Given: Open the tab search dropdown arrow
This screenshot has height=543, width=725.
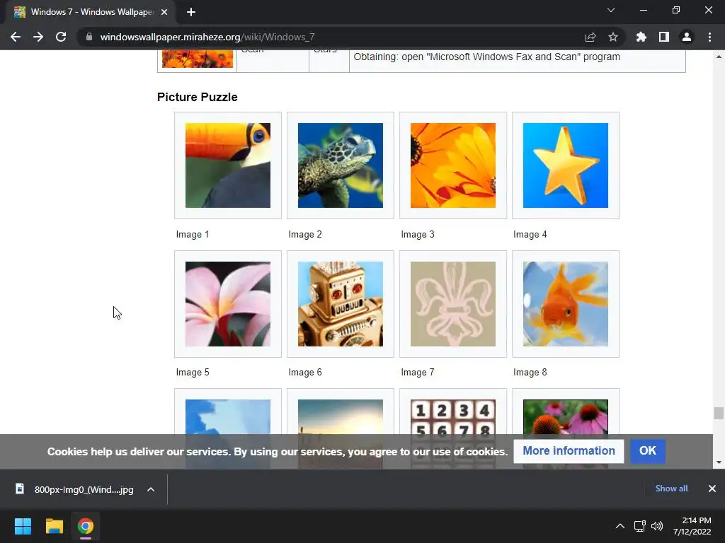Looking at the screenshot, I should 611,10.
